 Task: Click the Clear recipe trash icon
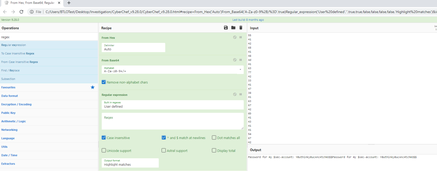coord(241,28)
